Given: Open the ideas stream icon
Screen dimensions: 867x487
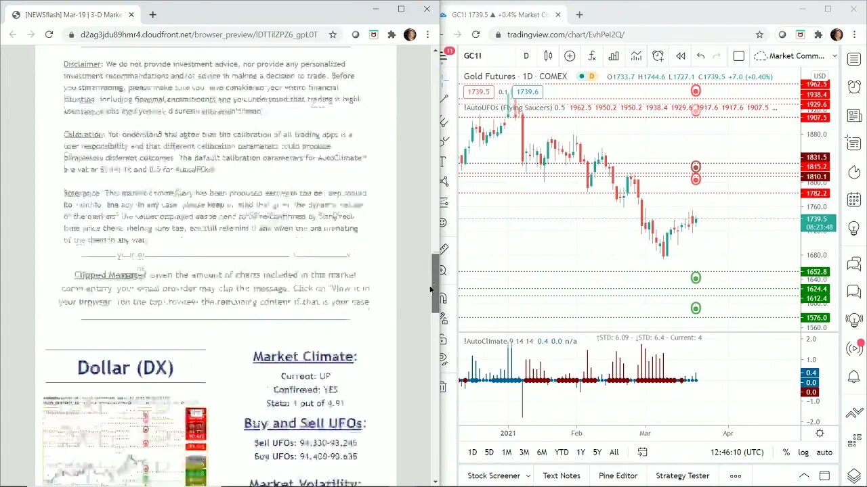Looking at the screenshot, I should point(853,320).
